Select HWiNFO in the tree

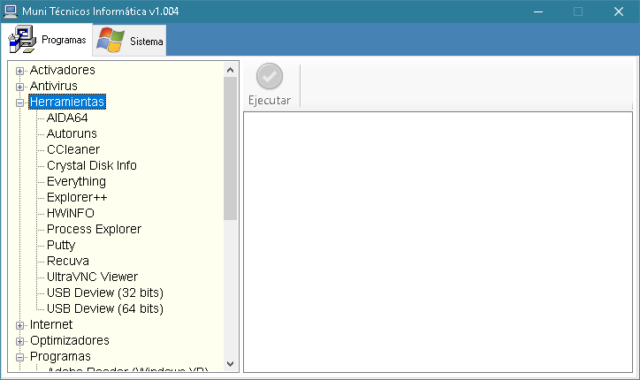pyautogui.click(x=71, y=214)
